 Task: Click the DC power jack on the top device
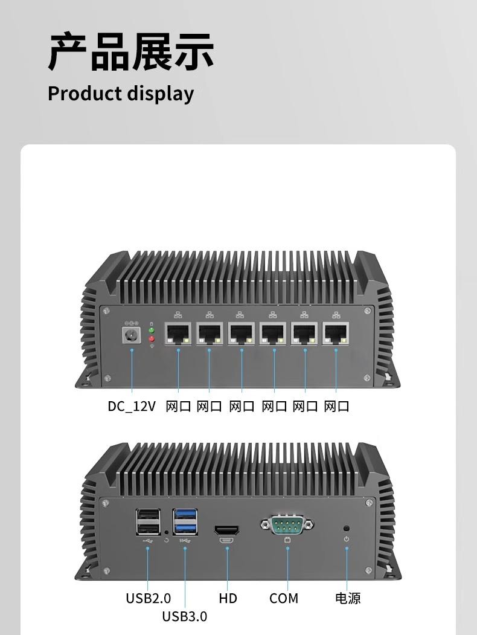click(131, 336)
